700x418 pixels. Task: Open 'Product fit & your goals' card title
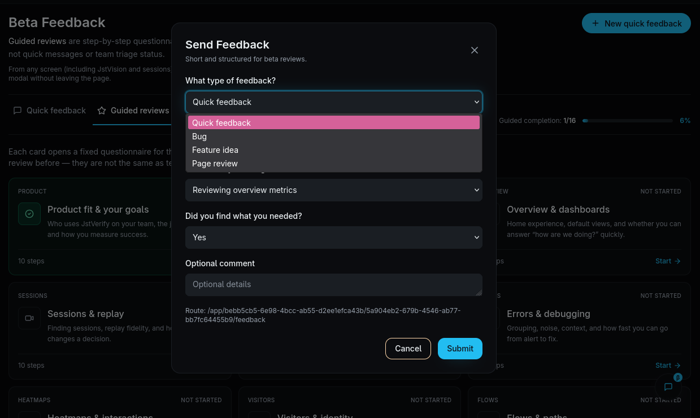coord(98,209)
